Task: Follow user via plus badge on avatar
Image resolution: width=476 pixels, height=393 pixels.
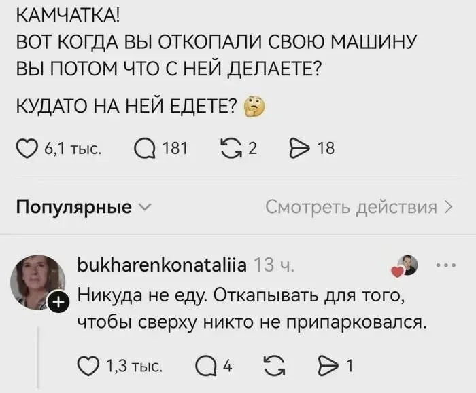Action: [x=59, y=303]
